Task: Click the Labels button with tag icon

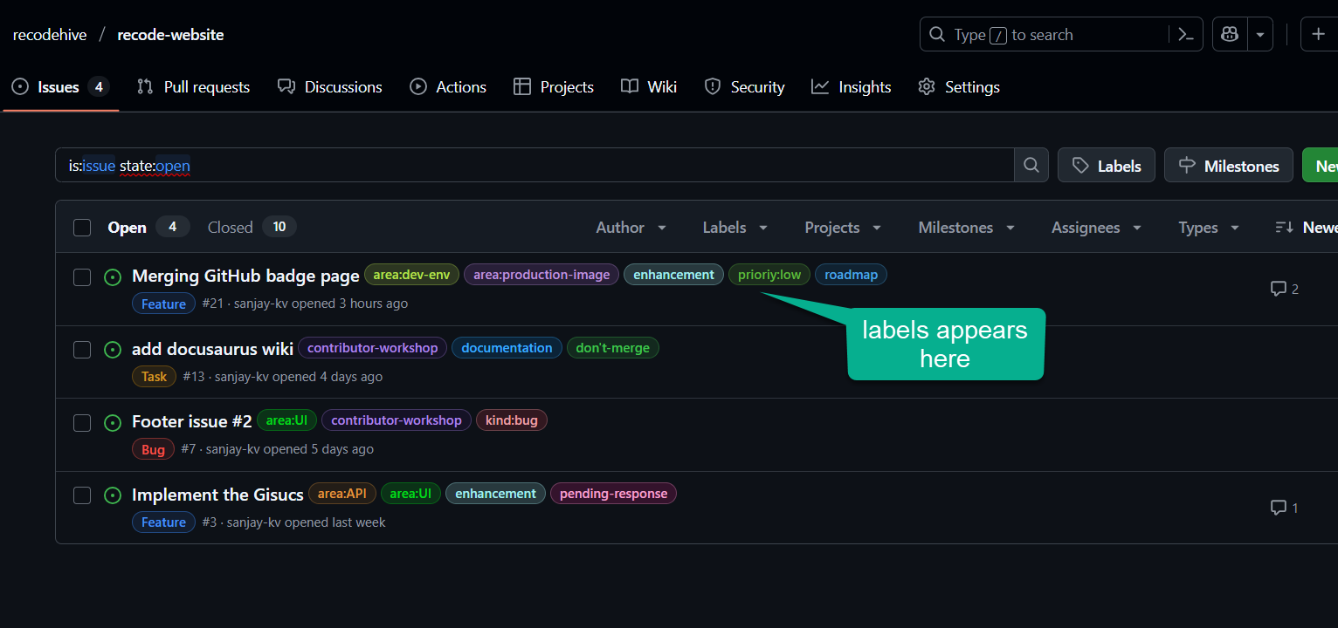Action: coord(1107,166)
